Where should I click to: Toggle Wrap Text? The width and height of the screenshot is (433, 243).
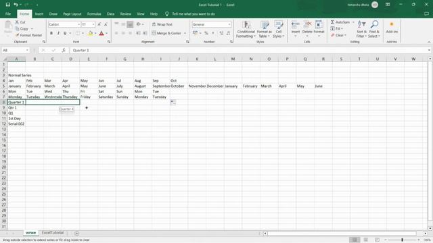click(x=162, y=24)
